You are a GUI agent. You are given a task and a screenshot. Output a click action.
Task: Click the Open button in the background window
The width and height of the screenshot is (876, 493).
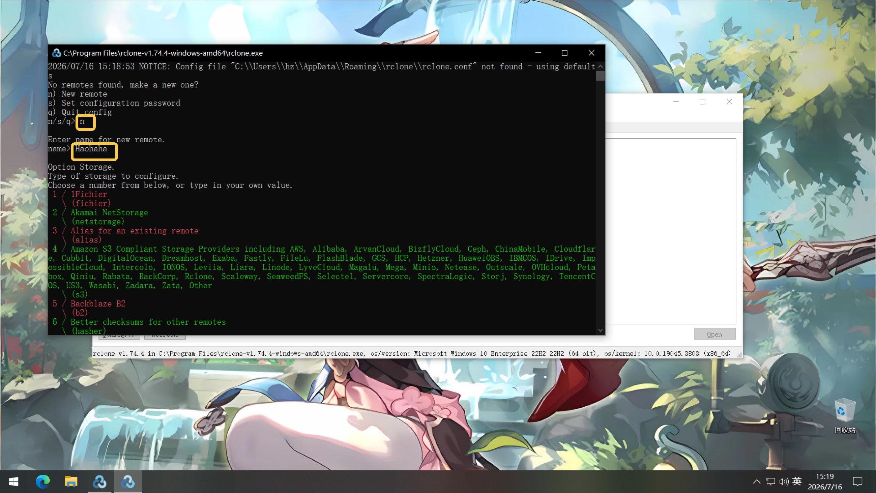click(715, 334)
